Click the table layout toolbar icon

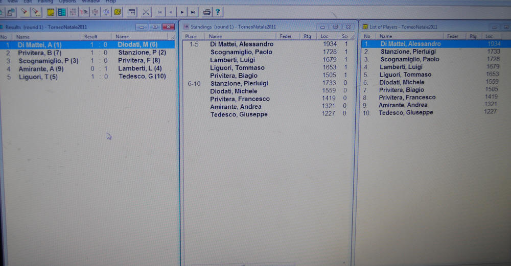click(x=132, y=12)
